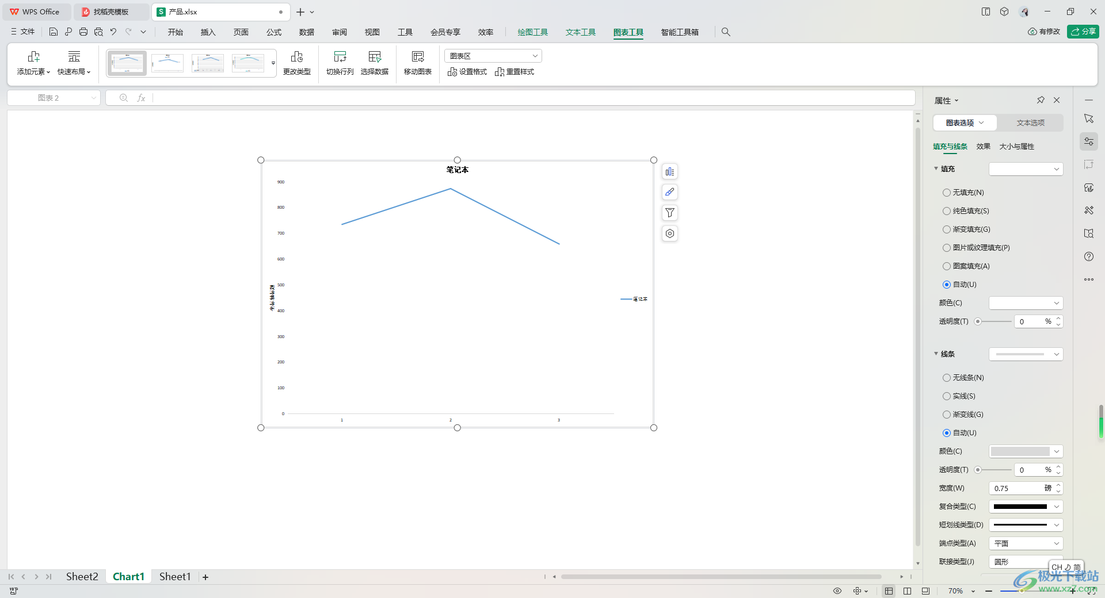Viewport: 1105px width, 598px height.
Task: Select the 无线条(N) radio button
Action: (x=947, y=378)
